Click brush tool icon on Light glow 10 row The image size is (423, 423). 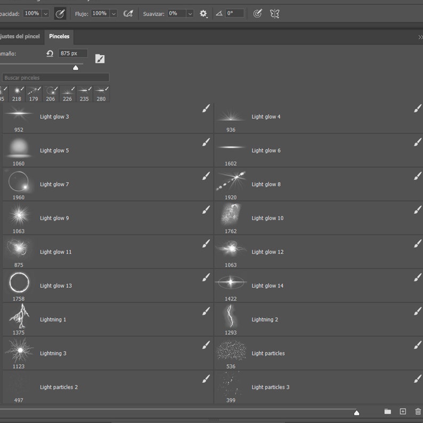[x=418, y=209]
